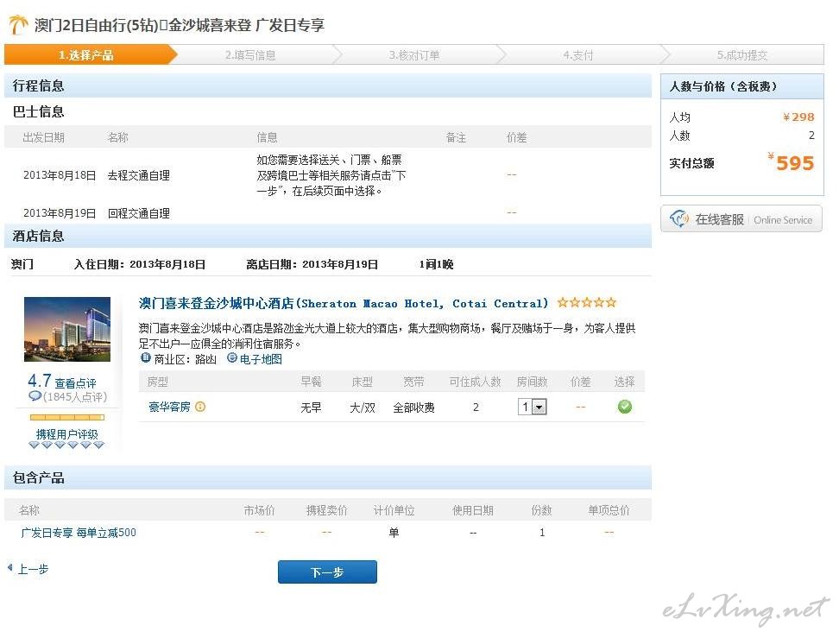Click the business district icon before 商业区

(145, 358)
